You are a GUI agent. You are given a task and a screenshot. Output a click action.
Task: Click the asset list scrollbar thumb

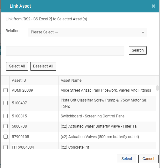coord(157,88)
